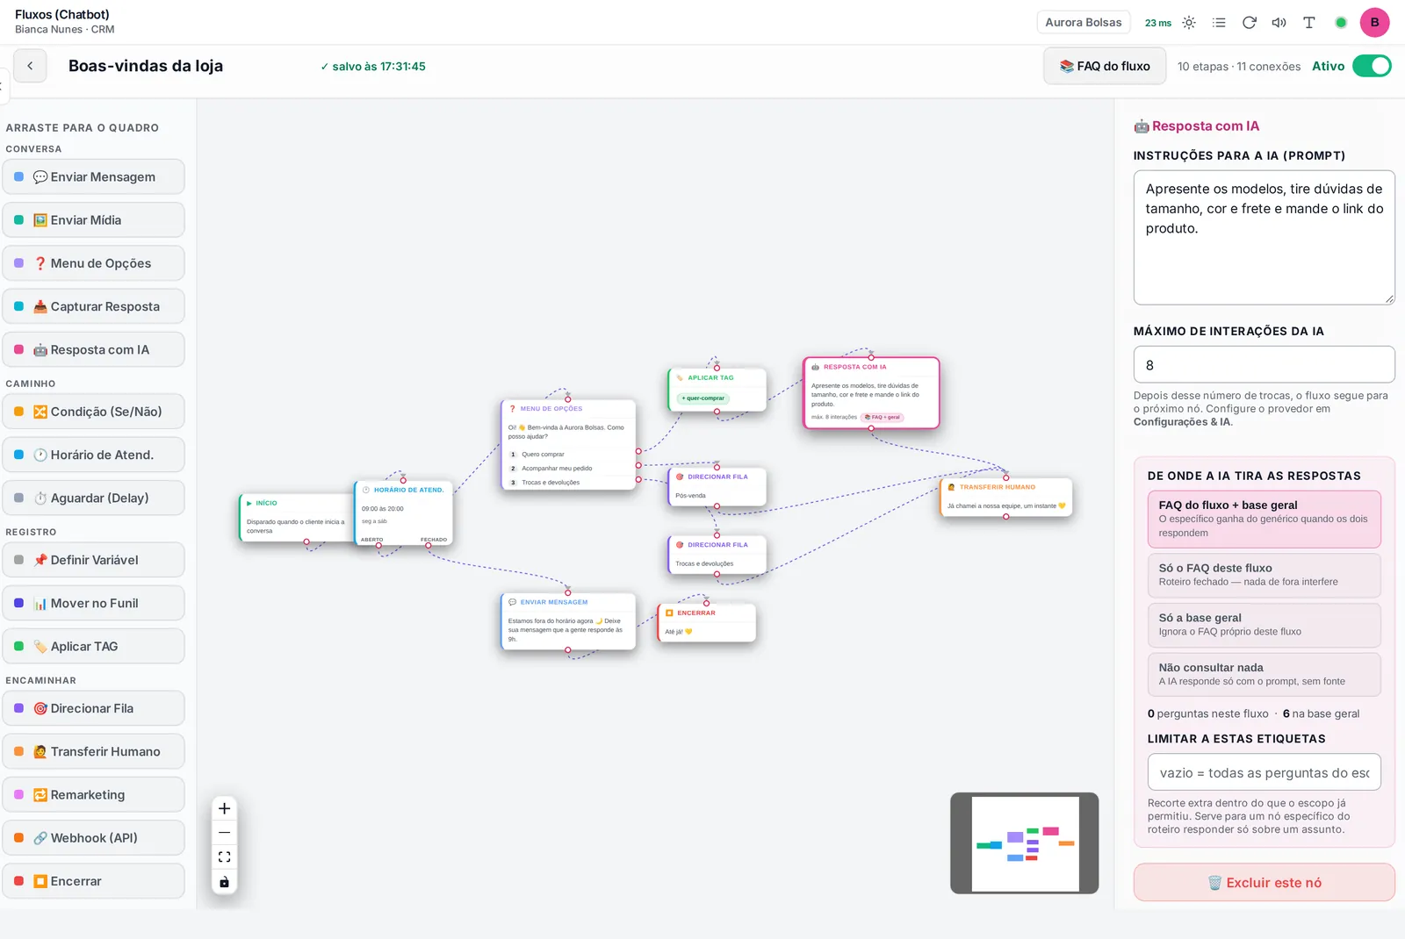
Task: Select the Encerrar node on canvas
Action: coord(706,623)
